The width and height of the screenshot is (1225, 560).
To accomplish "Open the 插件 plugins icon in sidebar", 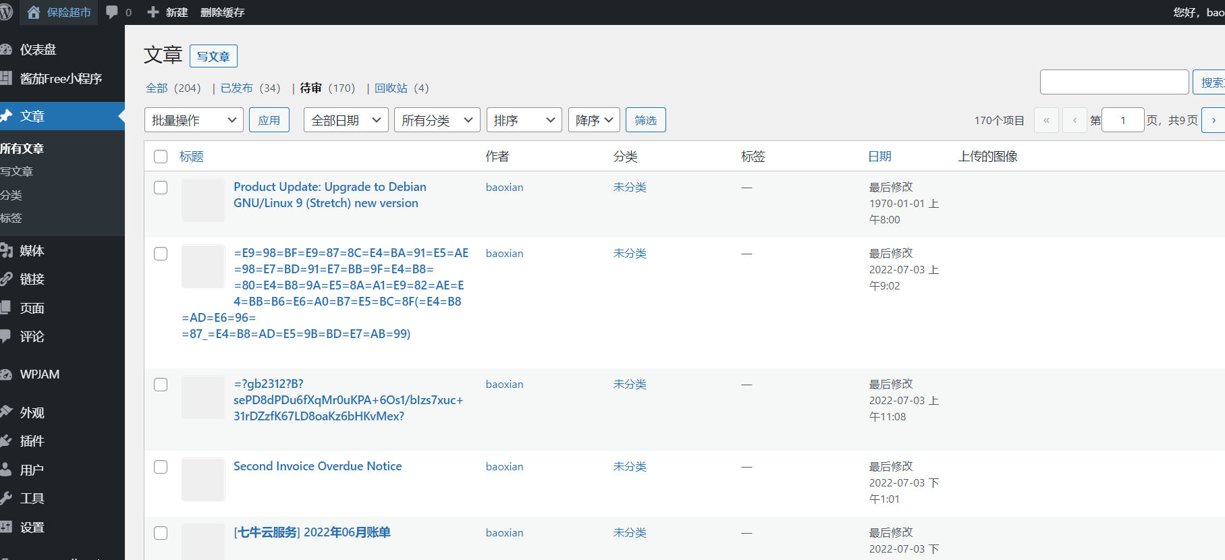I will click(x=6, y=441).
